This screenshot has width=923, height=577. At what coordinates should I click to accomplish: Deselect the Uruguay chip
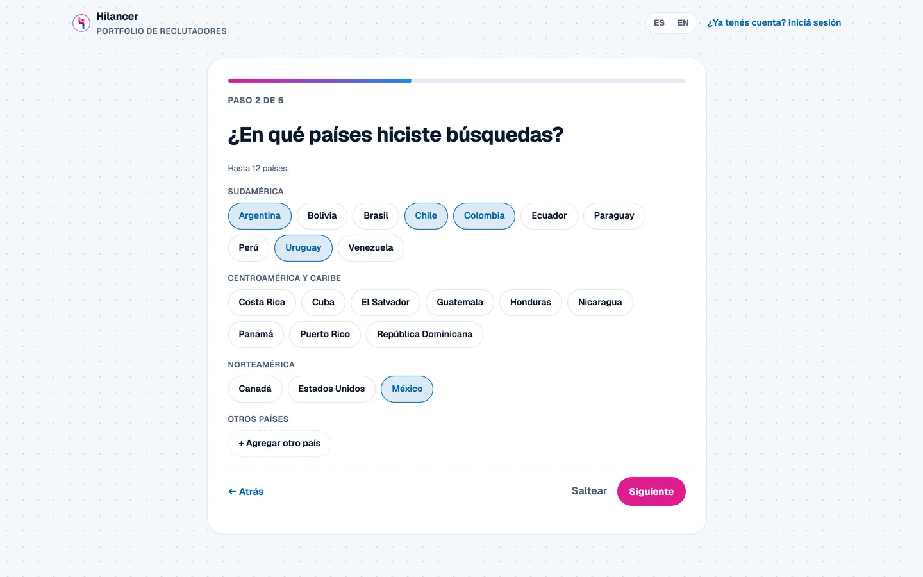(303, 248)
